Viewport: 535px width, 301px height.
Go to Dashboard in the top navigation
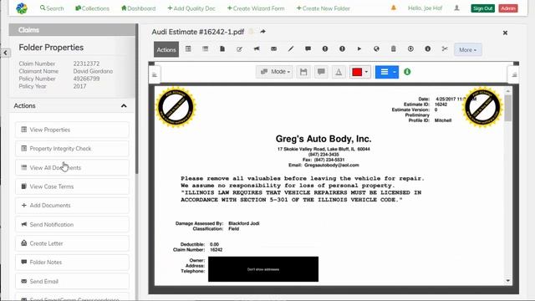point(139,8)
